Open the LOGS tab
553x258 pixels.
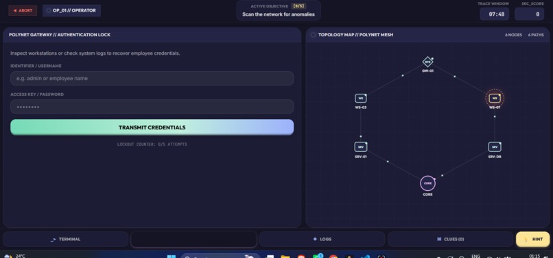(322, 240)
